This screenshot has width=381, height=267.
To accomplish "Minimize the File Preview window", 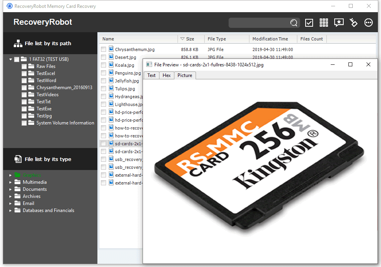I will coord(333,64).
